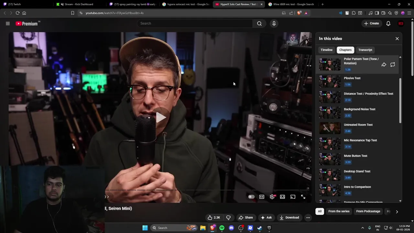The image size is (414, 233).
Task: Open browser extensions puzzle icon
Action: tap(354, 13)
